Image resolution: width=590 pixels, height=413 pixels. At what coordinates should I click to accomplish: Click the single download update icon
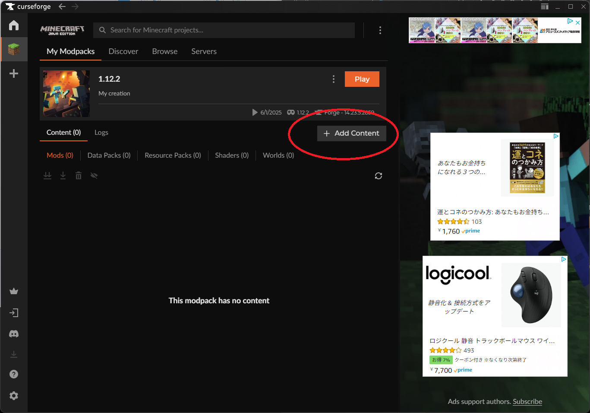pyautogui.click(x=63, y=175)
